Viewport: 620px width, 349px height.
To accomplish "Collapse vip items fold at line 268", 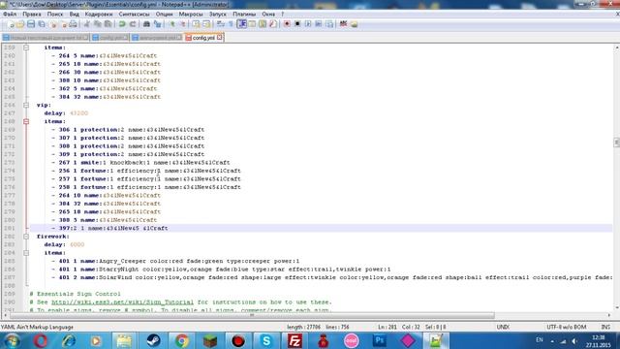I will click(26, 121).
